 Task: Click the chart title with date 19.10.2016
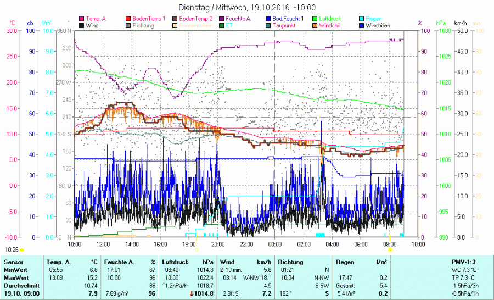pyautogui.click(x=247, y=8)
